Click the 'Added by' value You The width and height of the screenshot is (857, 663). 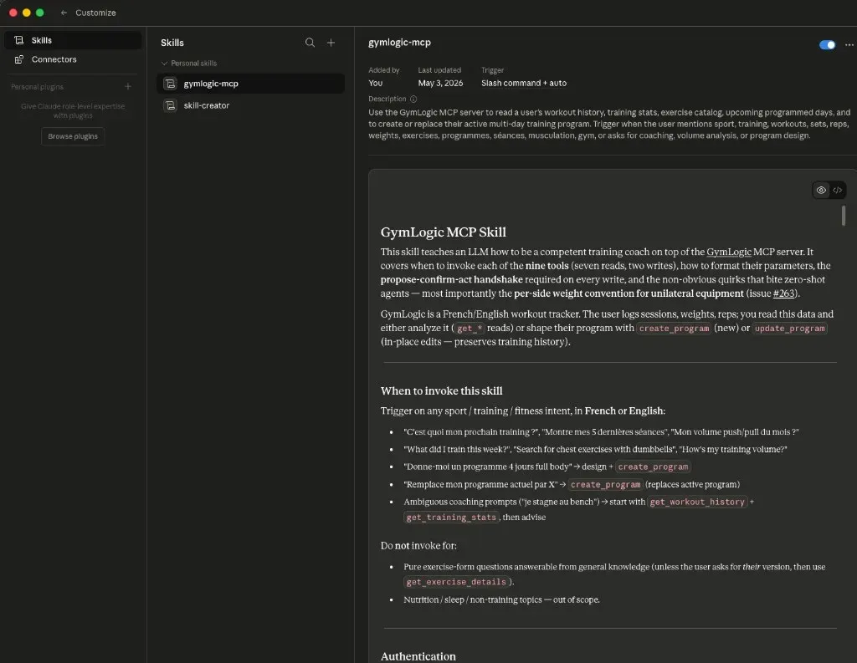point(376,83)
